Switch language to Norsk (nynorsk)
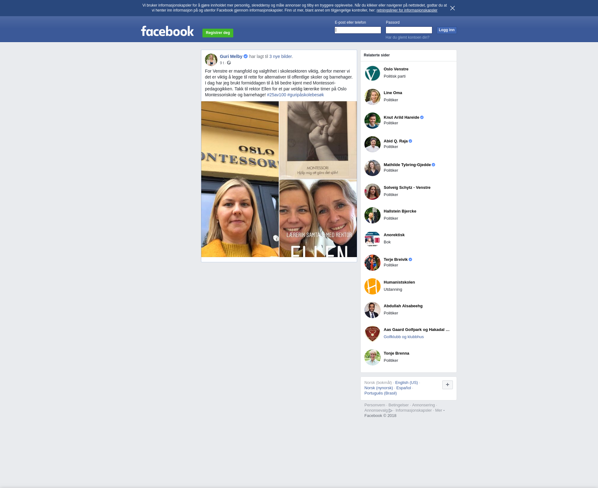 [x=379, y=388]
